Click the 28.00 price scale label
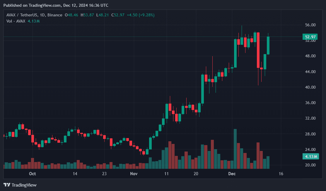The height and width of the screenshot is (191, 326). [310, 134]
